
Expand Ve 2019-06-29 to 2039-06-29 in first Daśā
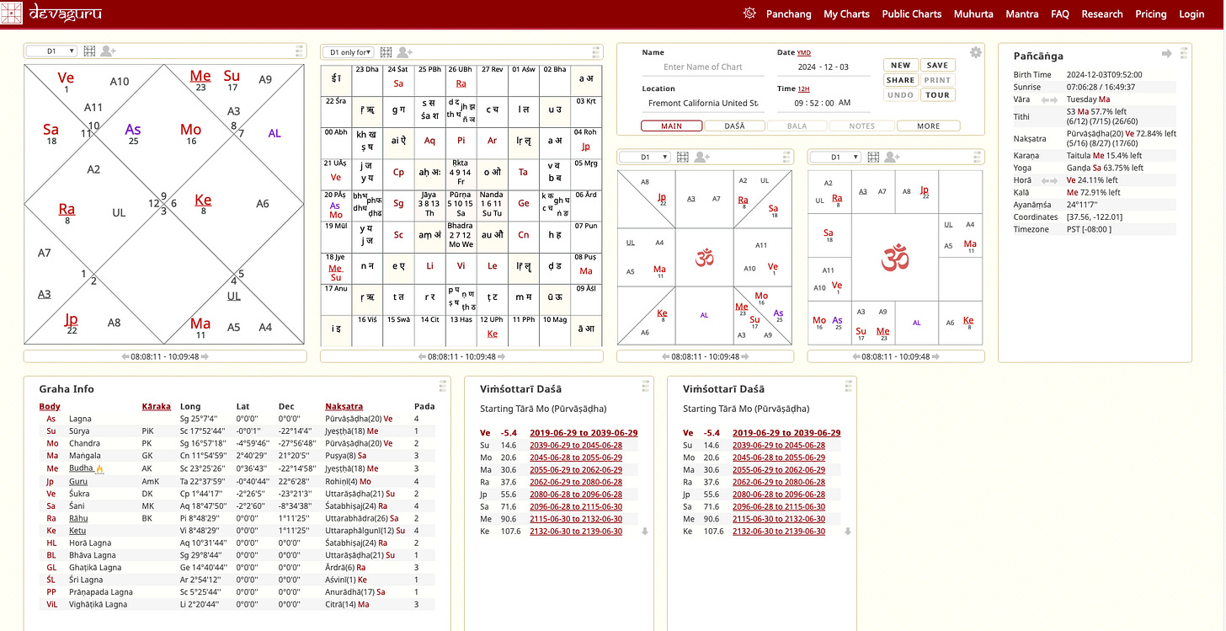[x=584, y=433]
